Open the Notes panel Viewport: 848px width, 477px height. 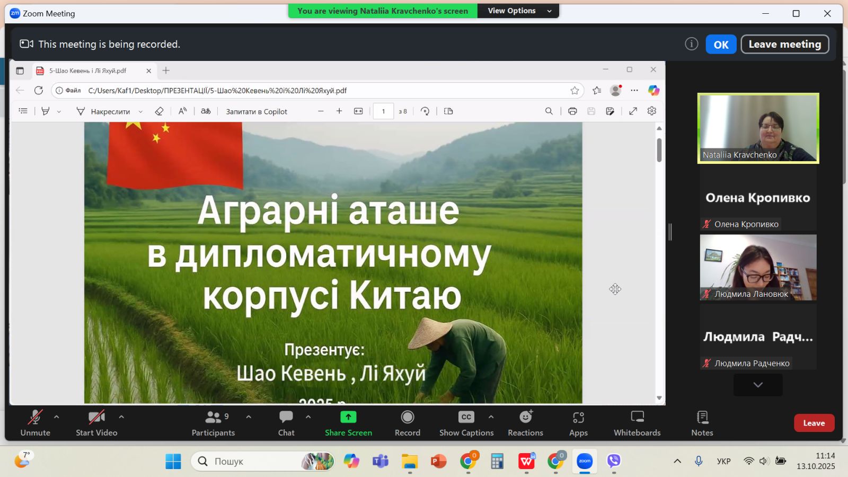(x=702, y=423)
